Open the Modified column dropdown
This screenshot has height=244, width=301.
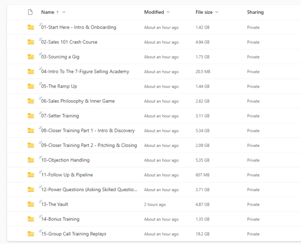168,12
